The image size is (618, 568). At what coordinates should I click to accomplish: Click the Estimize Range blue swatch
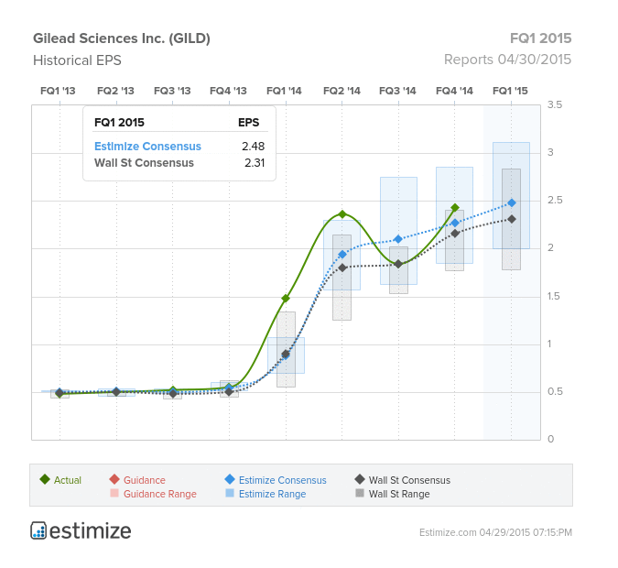(230, 493)
